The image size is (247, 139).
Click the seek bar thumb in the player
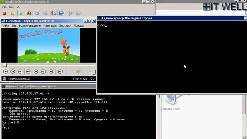click(x=5, y=65)
